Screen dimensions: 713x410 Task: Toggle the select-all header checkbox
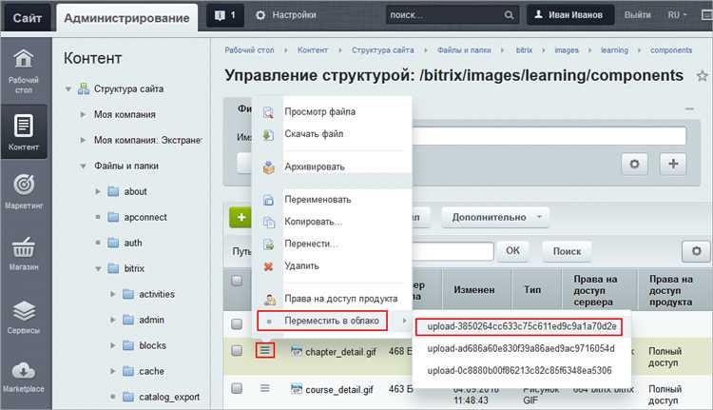tap(237, 281)
